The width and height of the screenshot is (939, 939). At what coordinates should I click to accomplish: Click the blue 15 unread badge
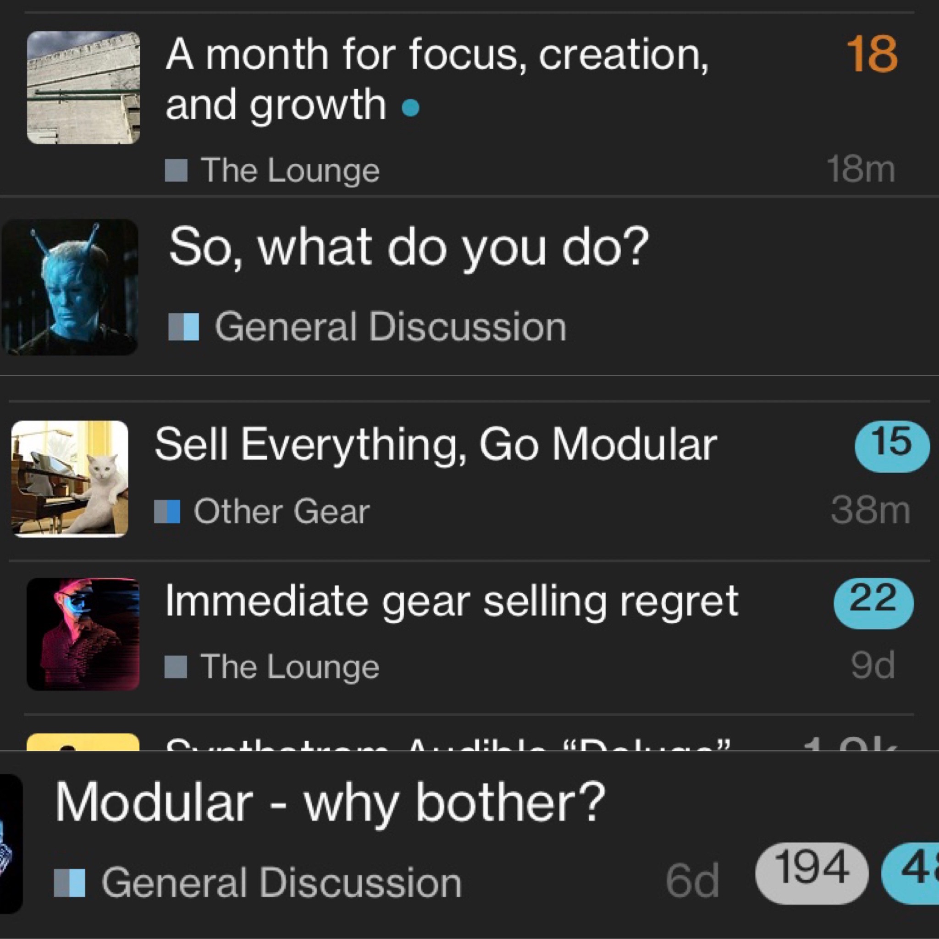[892, 446]
